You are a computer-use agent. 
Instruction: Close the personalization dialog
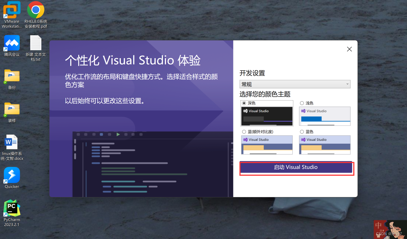[x=349, y=49]
